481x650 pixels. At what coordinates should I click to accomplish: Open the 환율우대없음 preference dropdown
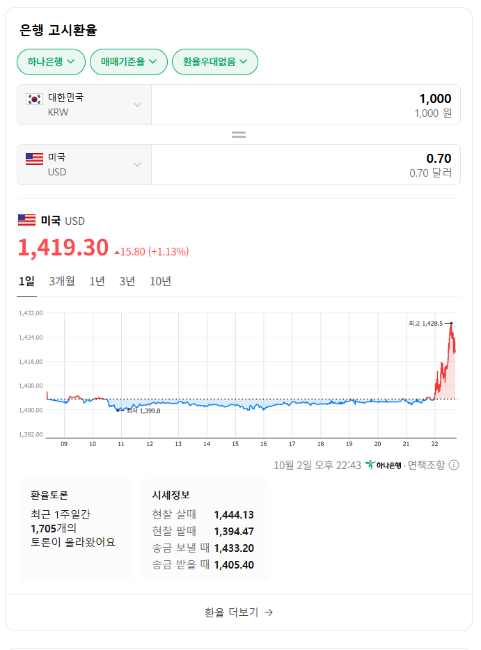(214, 62)
